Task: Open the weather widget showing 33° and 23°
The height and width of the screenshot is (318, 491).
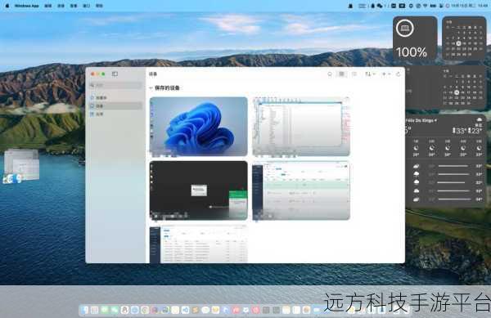Action: coord(446,161)
